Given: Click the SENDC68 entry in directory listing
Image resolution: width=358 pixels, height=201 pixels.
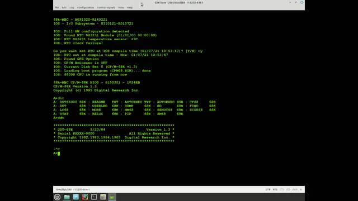Looking at the screenshot, I should (170, 110).
